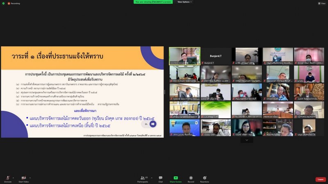Open the View Options dropdown
328x184 pixels.
(x=184, y=2)
